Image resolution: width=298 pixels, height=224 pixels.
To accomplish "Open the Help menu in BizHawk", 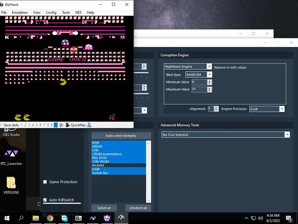I will [x=91, y=12].
